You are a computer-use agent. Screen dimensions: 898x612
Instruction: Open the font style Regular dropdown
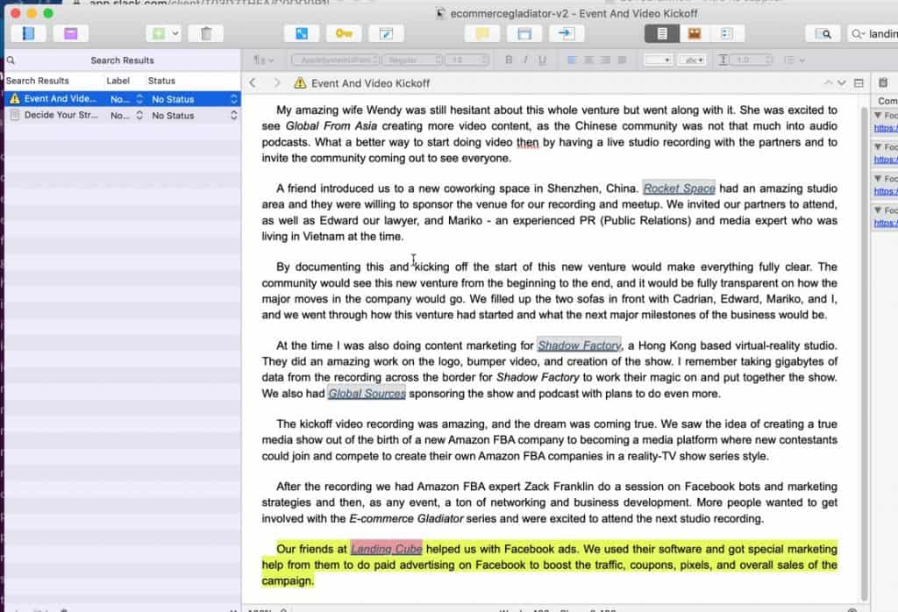tap(413, 60)
